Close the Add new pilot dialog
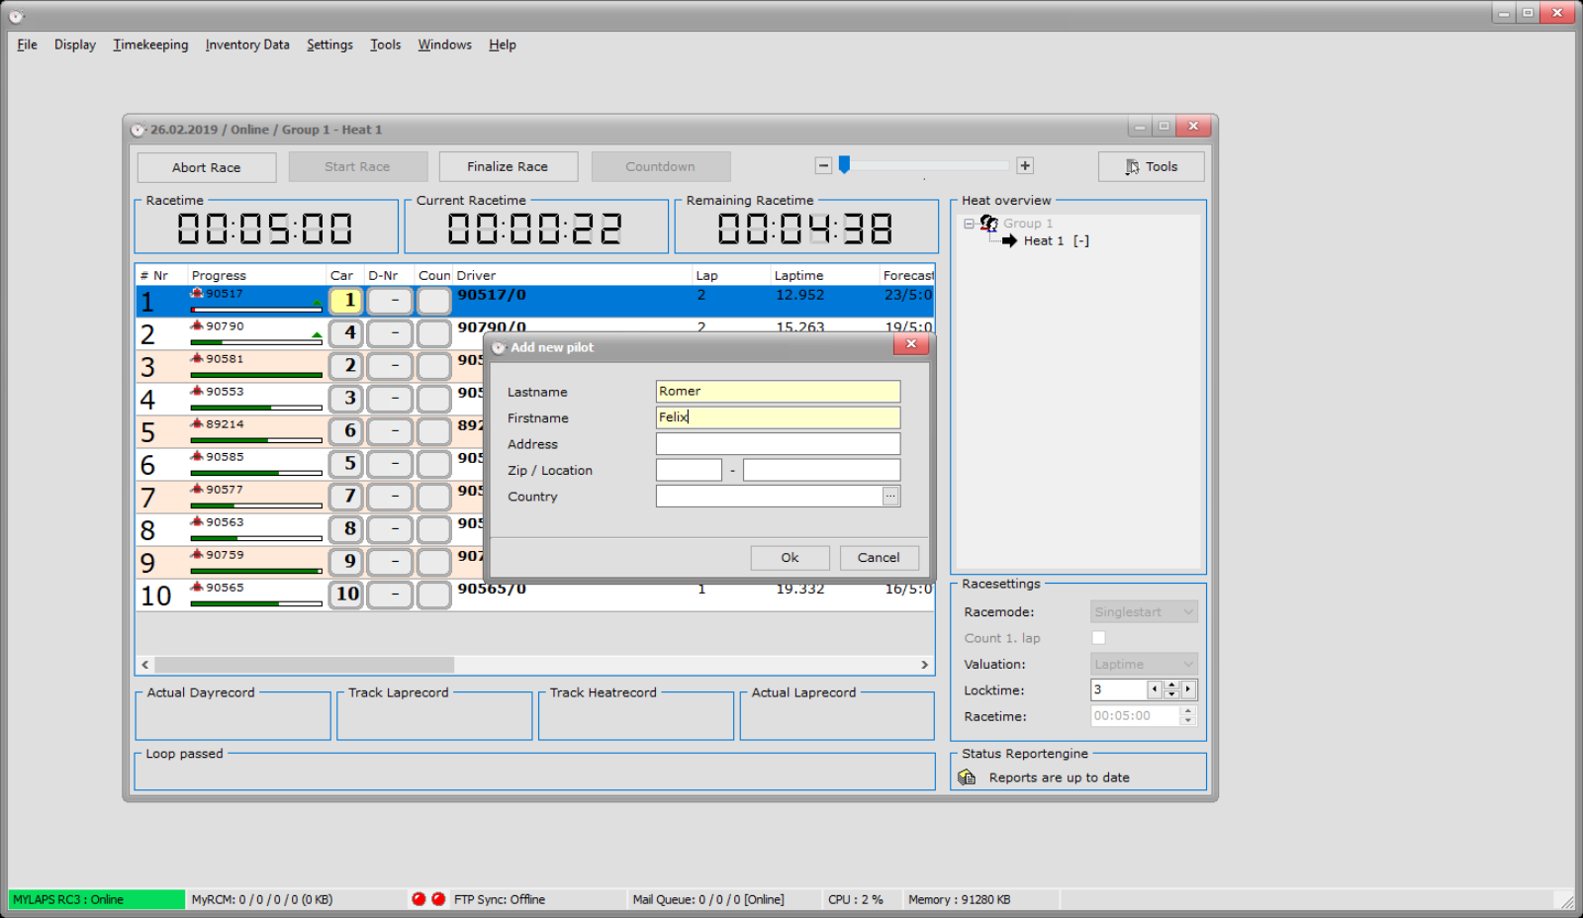Viewport: 1583px width, 918px height. pos(911,344)
